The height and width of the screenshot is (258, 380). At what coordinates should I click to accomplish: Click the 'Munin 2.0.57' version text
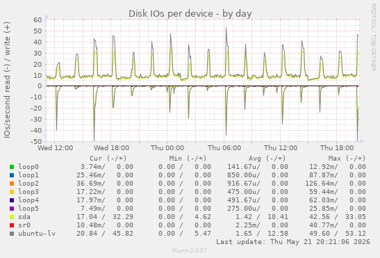click(x=190, y=250)
